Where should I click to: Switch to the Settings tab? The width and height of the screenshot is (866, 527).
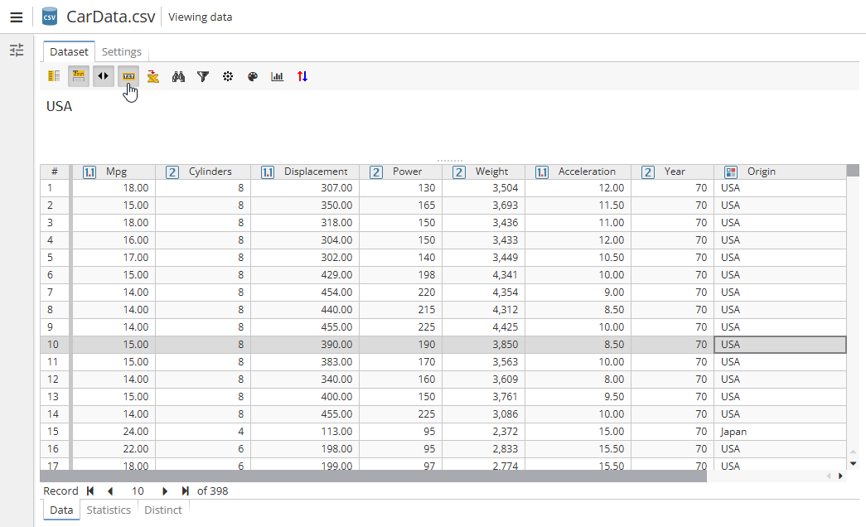[x=121, y=51]
